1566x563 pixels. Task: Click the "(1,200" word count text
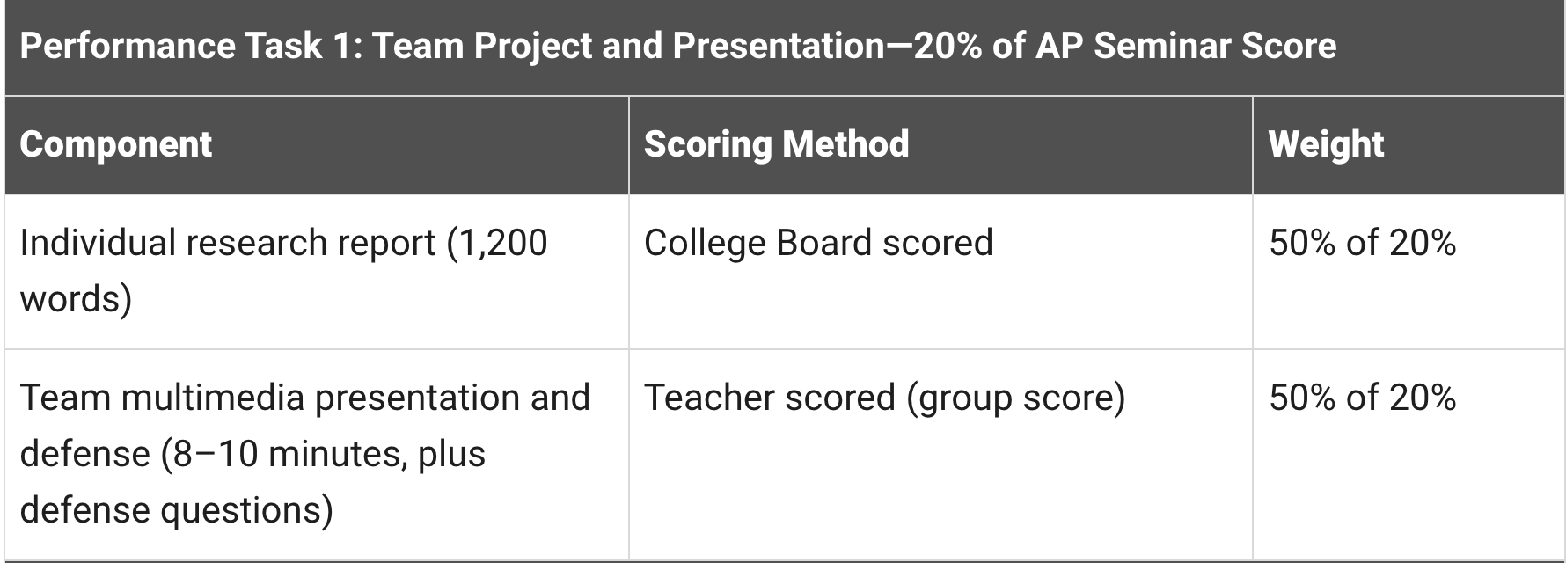pyautogui.click(x=497, y=243)
